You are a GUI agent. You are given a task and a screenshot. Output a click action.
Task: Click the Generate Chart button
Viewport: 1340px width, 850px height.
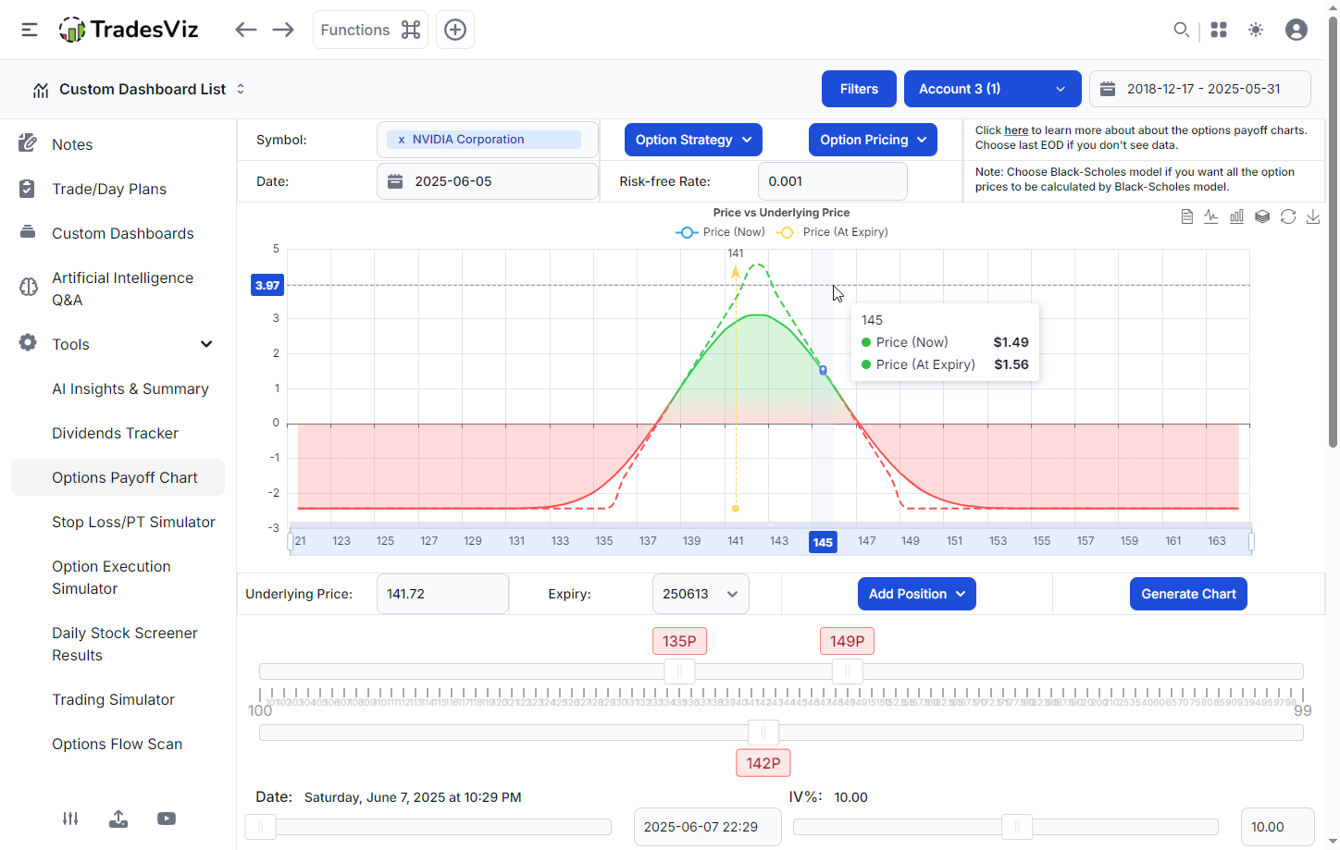tap(1188, 594)
